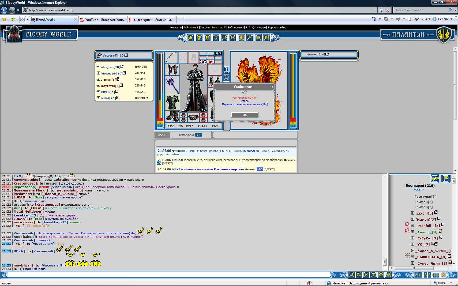Switch to видео эрики Яндекс tab
The image size is (458, 286).
click(152, 20)
